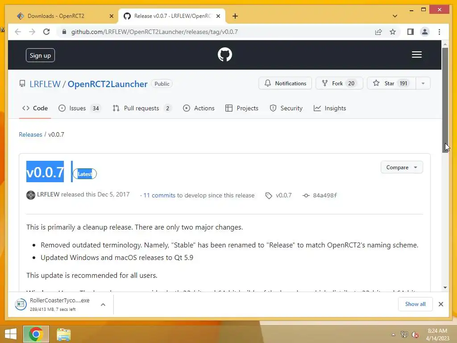Click the LRFLEW avatar image
Image resolution: width=457 pixels, height=343 pixels.
pos(31,195)
